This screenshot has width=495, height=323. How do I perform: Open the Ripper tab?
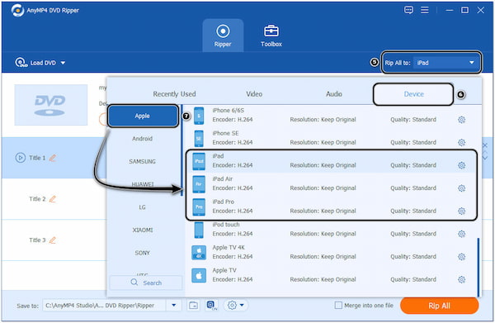(x=223, y=36)
